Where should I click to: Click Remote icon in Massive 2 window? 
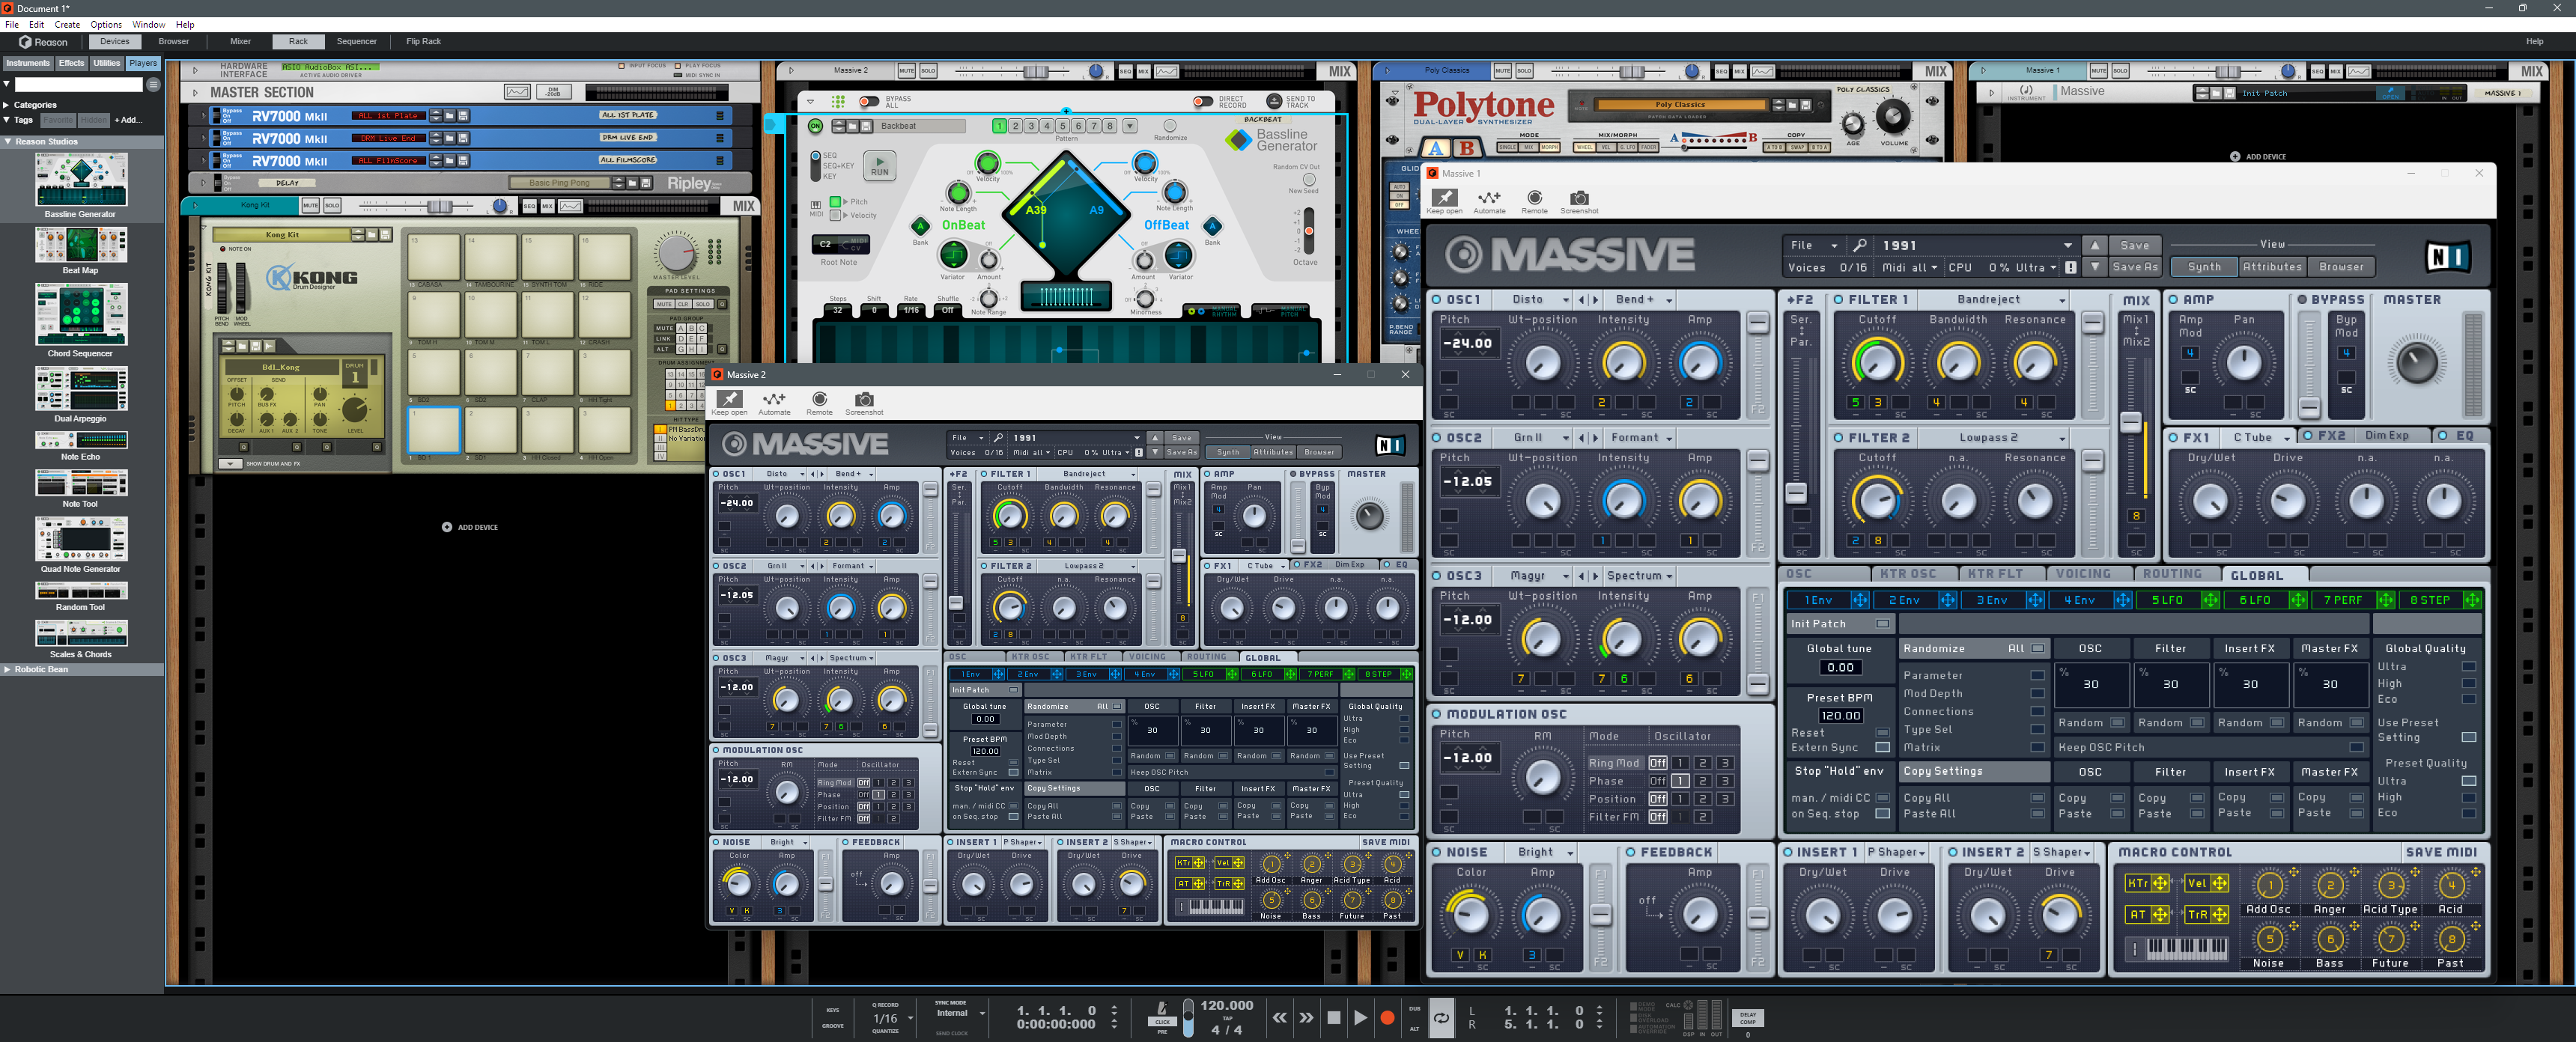(x=819, y=399)
